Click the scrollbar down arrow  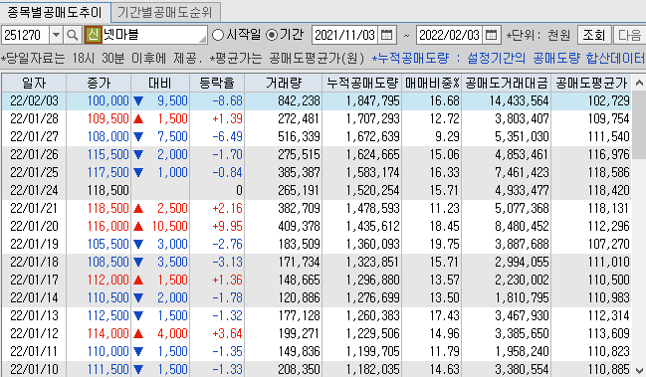(x=639, y=370)
